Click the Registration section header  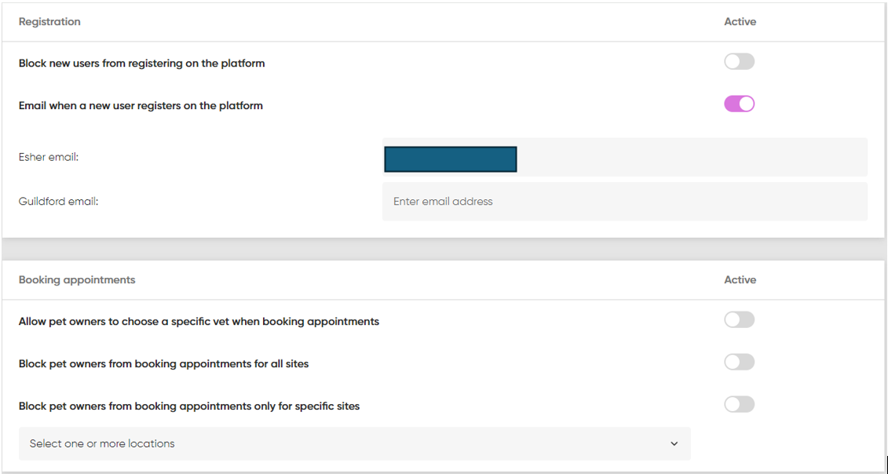[x=49, y=22]
